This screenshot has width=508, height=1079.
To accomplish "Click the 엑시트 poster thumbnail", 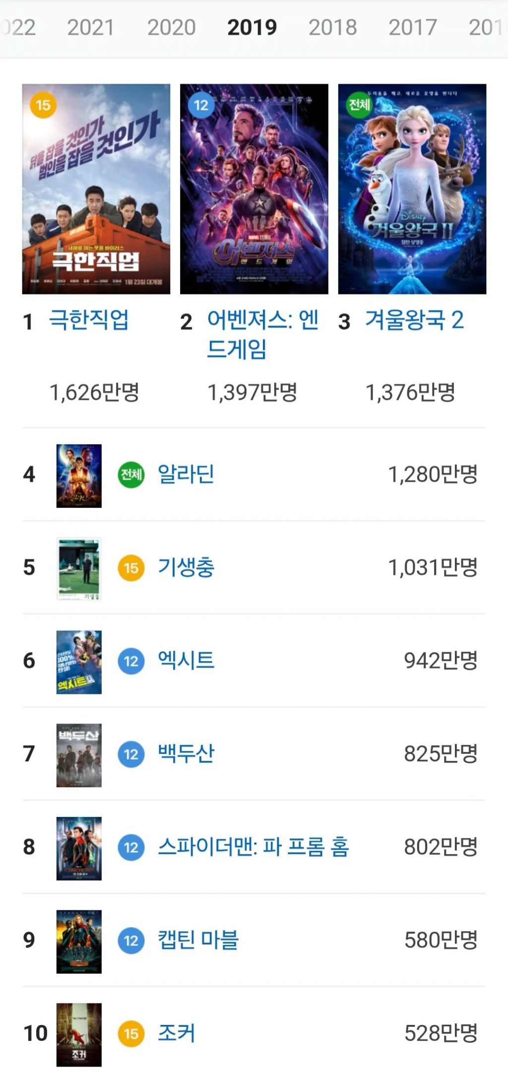I will (79, 662).
